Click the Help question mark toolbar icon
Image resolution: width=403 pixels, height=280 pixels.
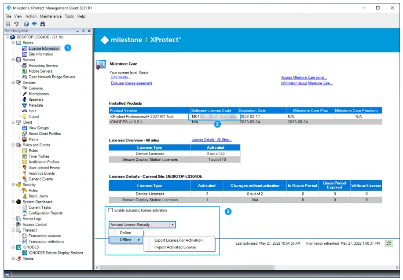pyautogui.click(x=26, y=24)
